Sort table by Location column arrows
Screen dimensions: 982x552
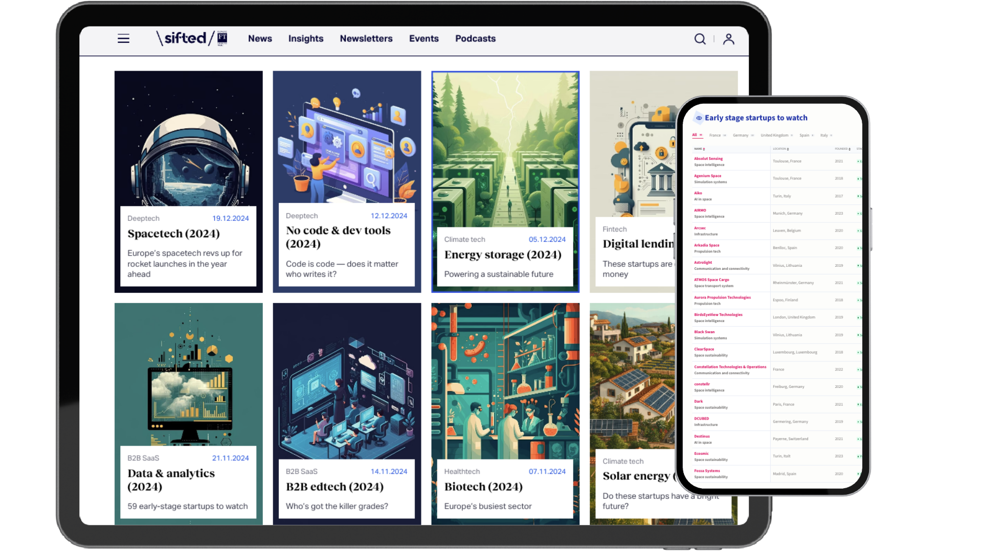pos(788,149)
